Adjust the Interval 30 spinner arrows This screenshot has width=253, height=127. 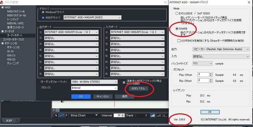[x=123, y=115]
